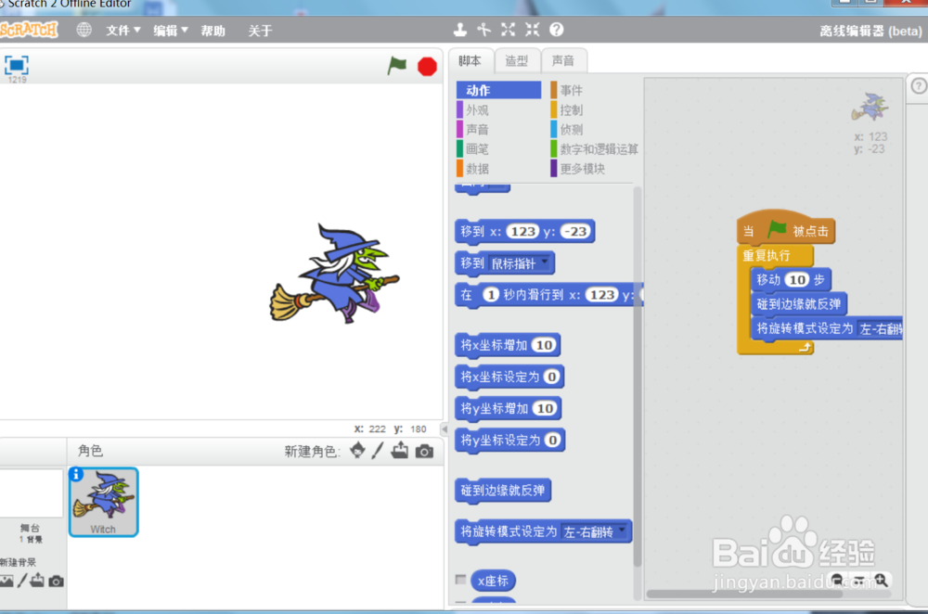Select the 侦测 block category
Viewport: 928px width, 614px height.
tap(592, 130)
